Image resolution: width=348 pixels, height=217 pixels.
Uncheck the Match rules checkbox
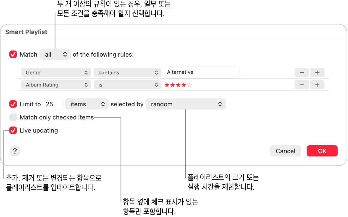tap(13, 54)
